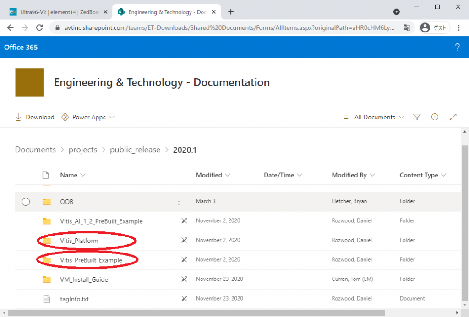Click the three-dot actions for OOB folder
The height and width of the screenshot is (317, 469).
coord(179,201)
